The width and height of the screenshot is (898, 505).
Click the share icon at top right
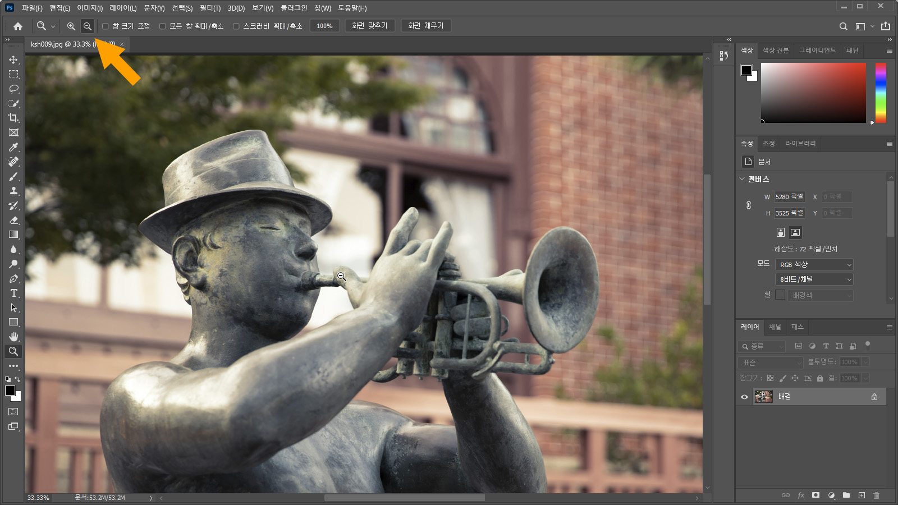[886, 26]
